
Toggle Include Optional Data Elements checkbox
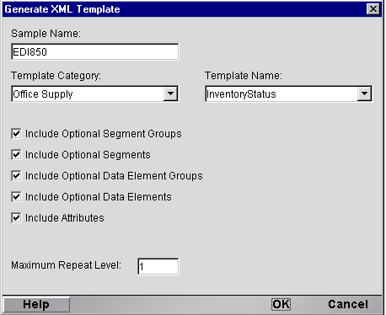click(16, 197)
